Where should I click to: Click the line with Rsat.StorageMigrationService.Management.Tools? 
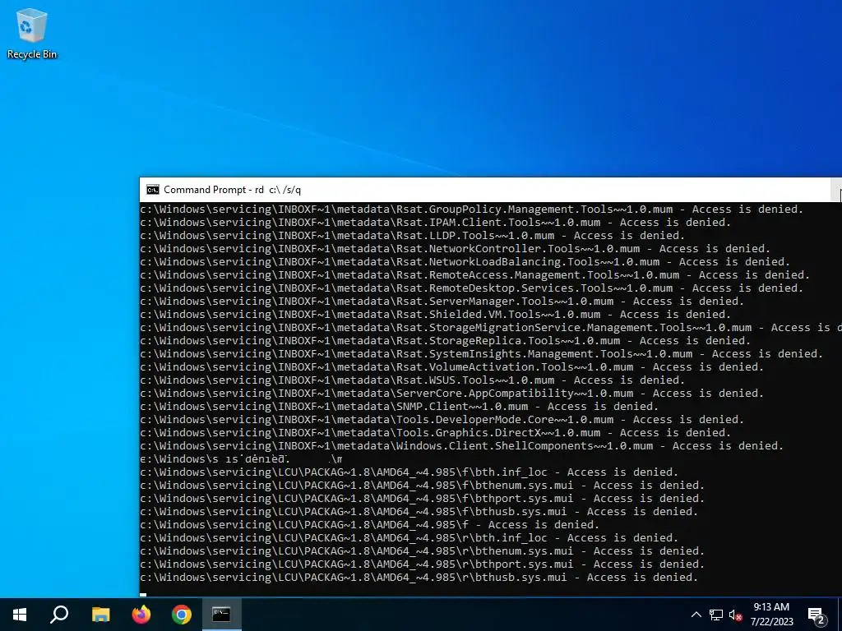click(491, 327)
